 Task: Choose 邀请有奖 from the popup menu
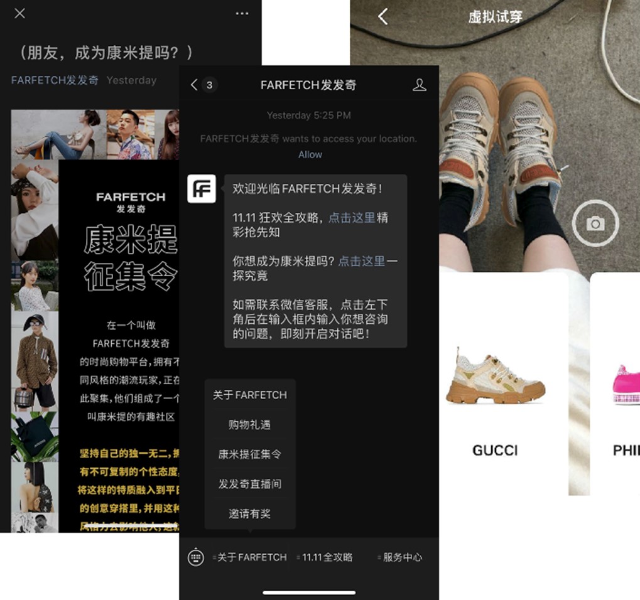(249, 513)
